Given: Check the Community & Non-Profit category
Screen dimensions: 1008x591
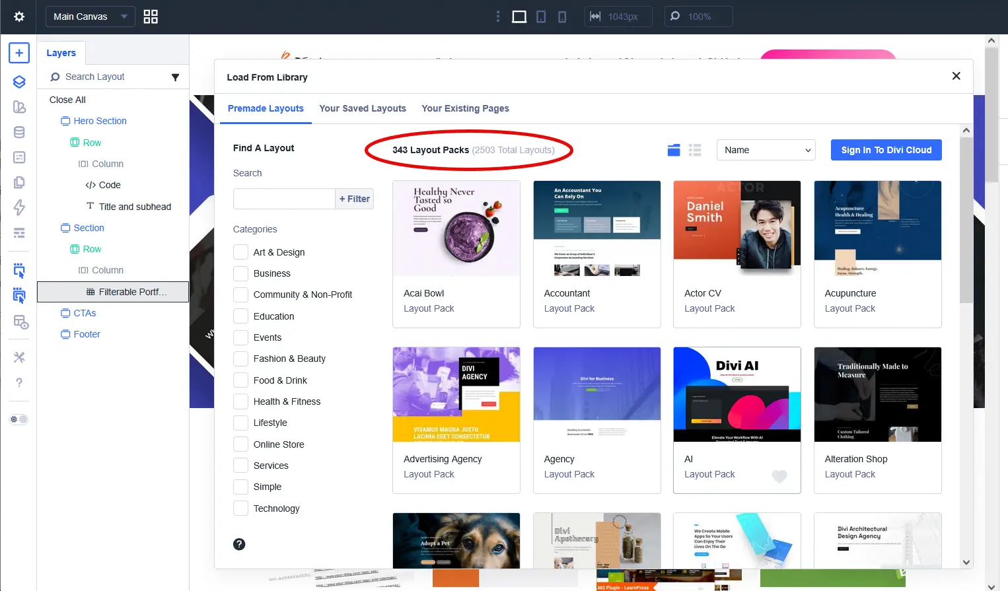Looking at the screenshot, I should (x=240, y=295).
